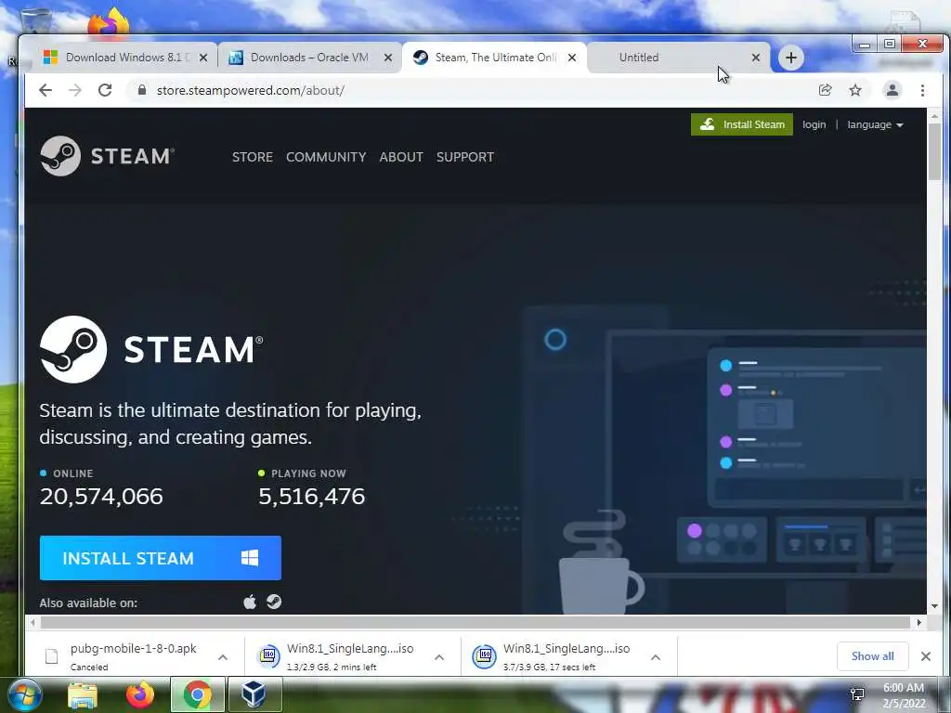951x713 pixels.
Task: Open the STORE menu
Action: pyautogui.click(x=253, y=157)
